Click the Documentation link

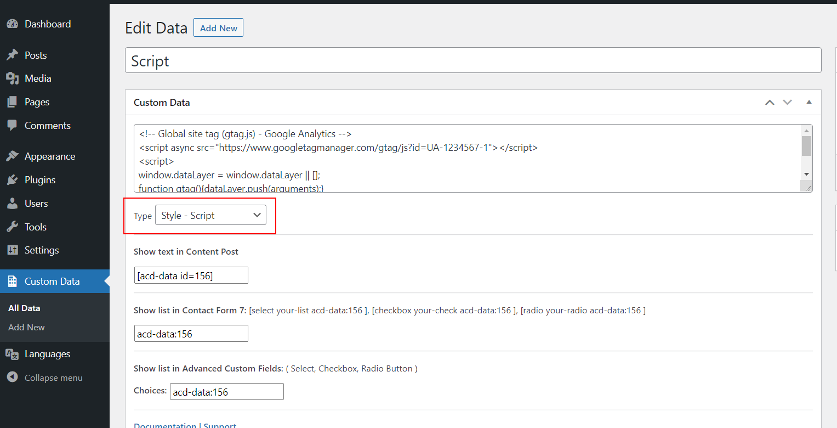point(165,425)
